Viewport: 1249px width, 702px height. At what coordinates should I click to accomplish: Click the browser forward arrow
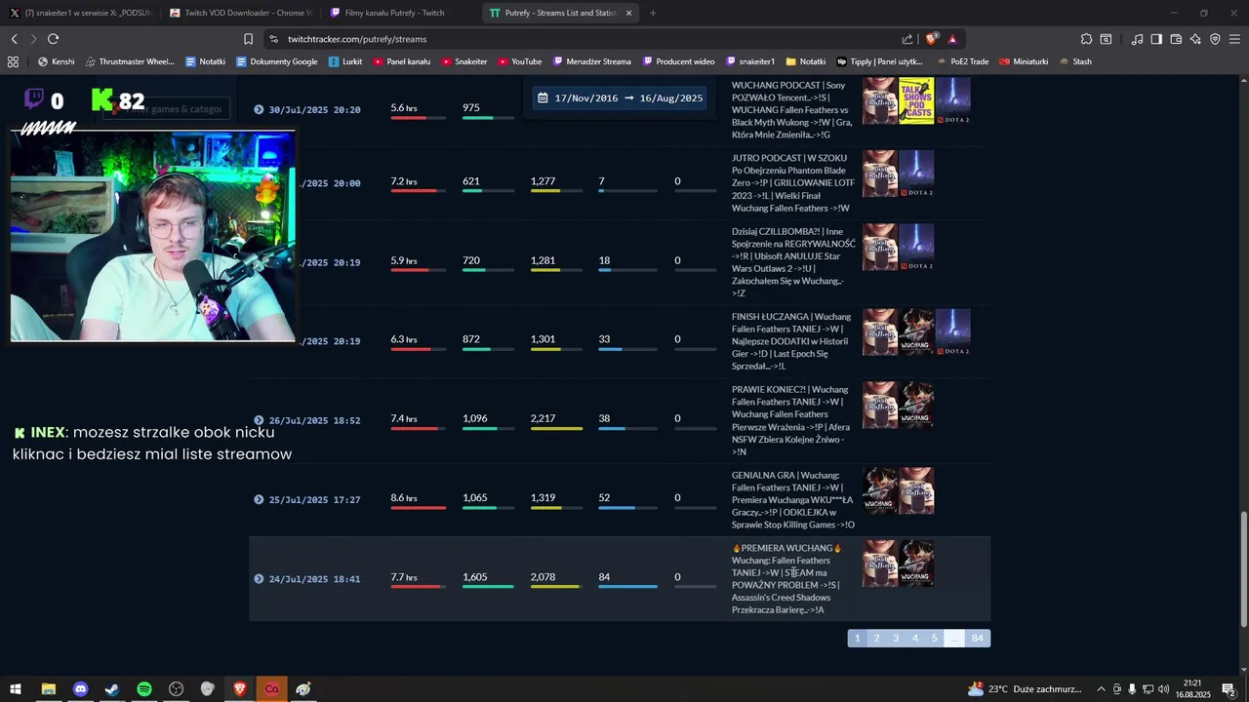(33, 39)
